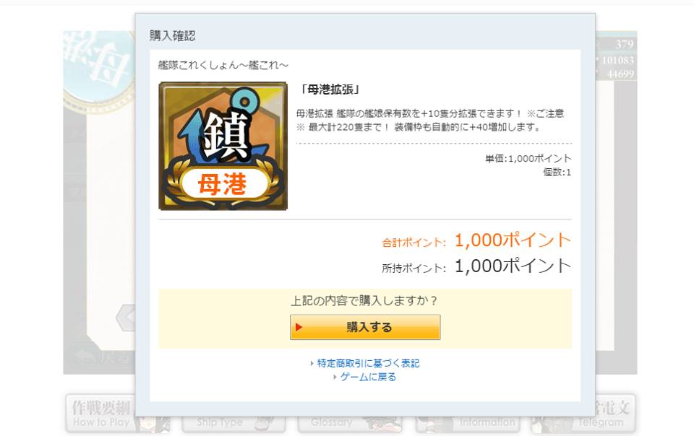This screenshot has height=436, width=694.
Task: Click the dimmed 戻る return button
Action: [103, 356]
